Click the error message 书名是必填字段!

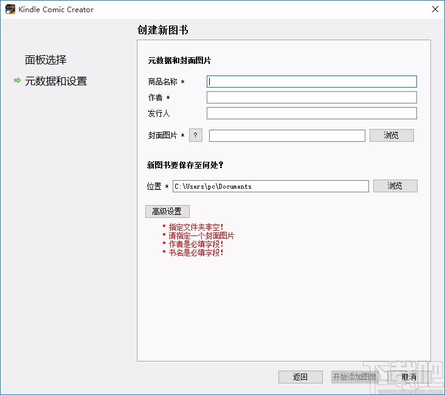(x=196, y=253)
